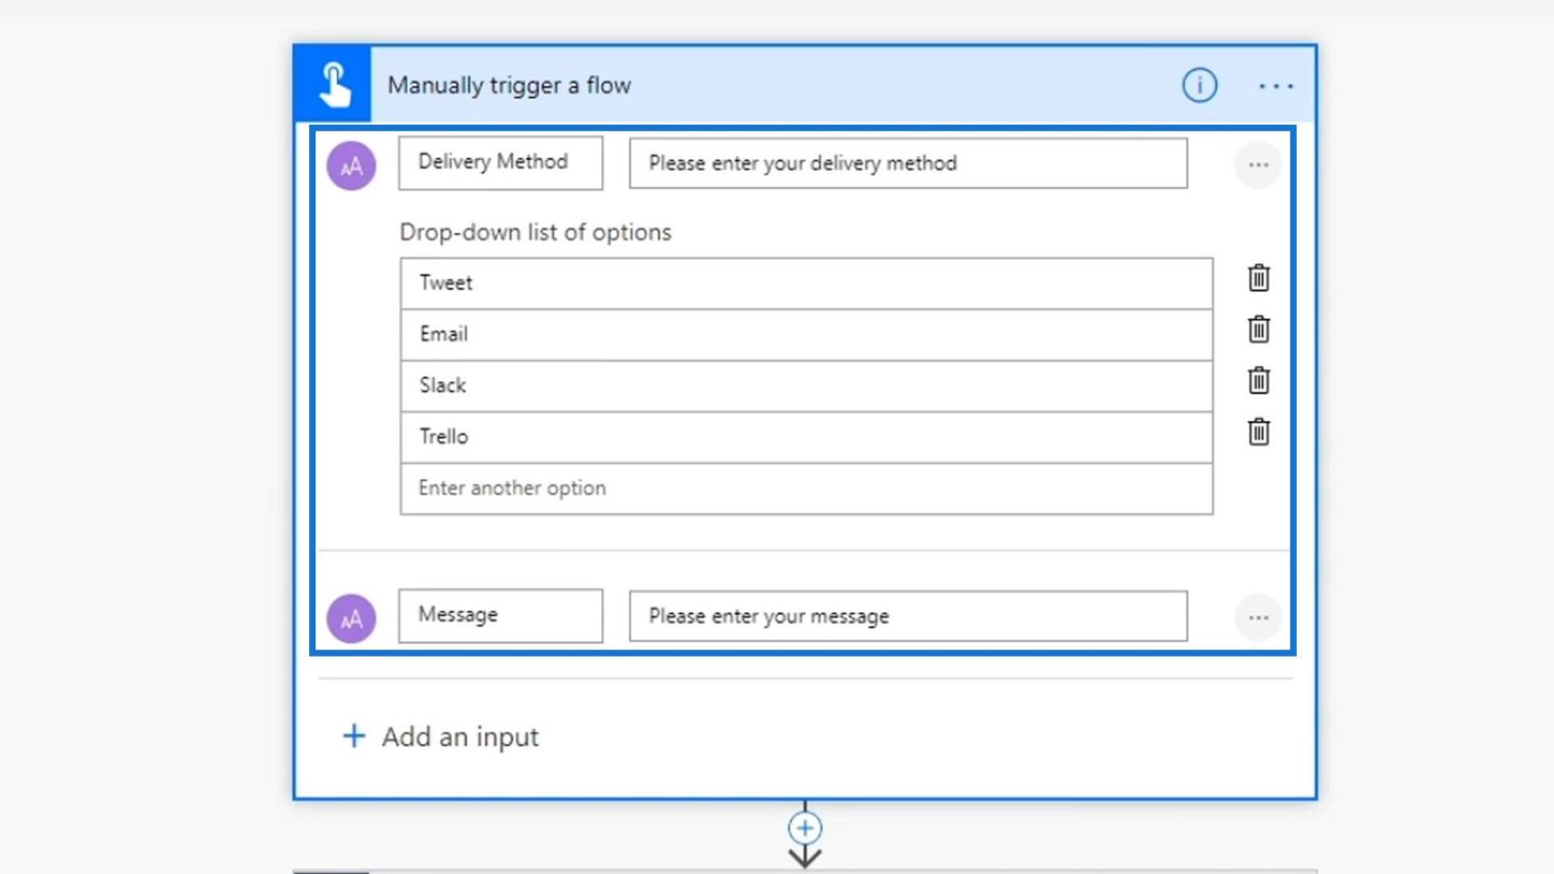Delete the Slack option
Viewport: 1554px width, 874px height.
coord(1258,380)
